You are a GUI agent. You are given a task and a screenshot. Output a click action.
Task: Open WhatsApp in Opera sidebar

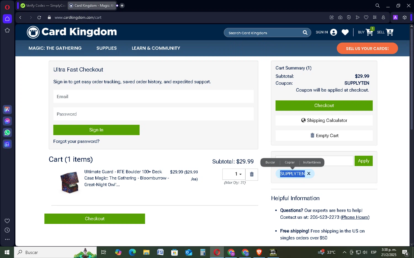coord(7,133)
